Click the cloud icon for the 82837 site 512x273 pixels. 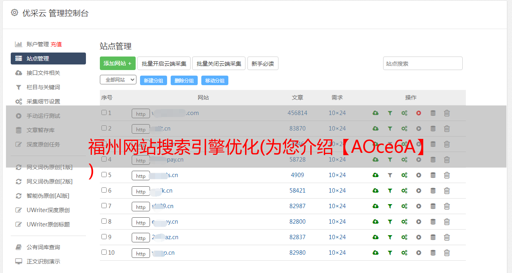click(x=376, y=237)
